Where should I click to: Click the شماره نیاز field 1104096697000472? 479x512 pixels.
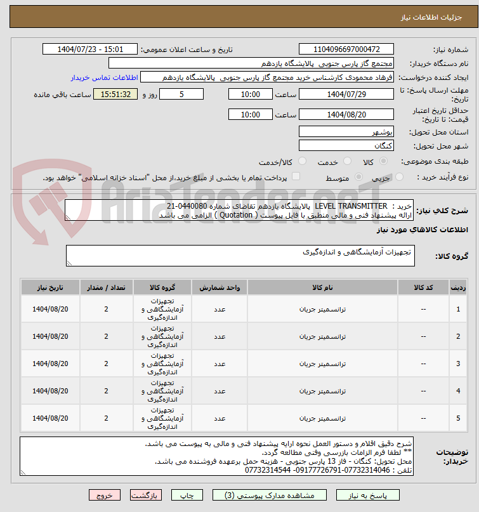pyautogui.click(x=346, y=49)
